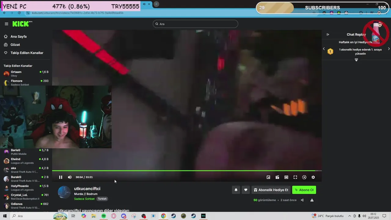This screenshot has width=391, height=220.
Task: Open system volume control in tray
Action: pyautogui.click(x=364, y=216)
